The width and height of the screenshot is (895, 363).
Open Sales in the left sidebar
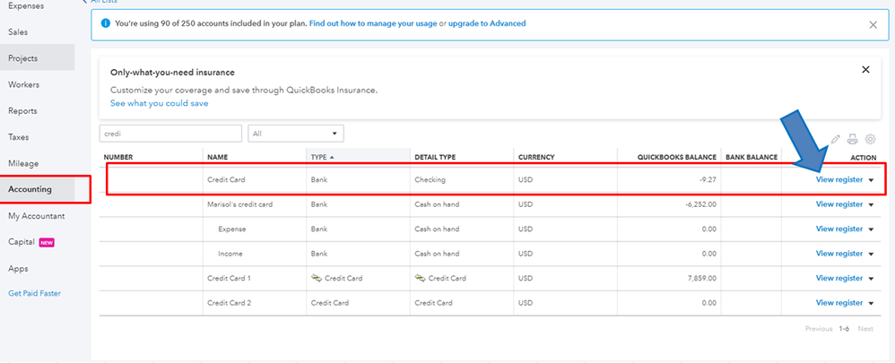(x=18, y=32)
